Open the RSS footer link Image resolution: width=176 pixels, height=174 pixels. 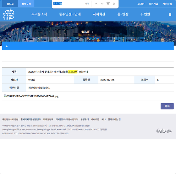pyautogui.click(x=103, y=119)
